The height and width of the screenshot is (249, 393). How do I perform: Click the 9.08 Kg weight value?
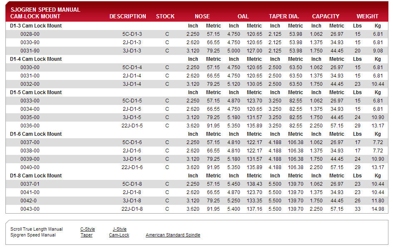point(378,51)
